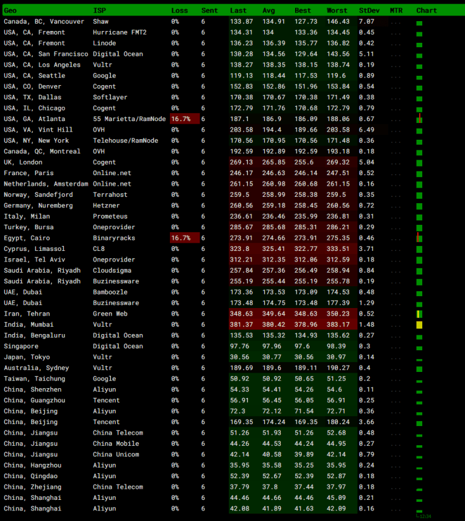
Task: Click the Sent column header
Action: pos(210,11)
